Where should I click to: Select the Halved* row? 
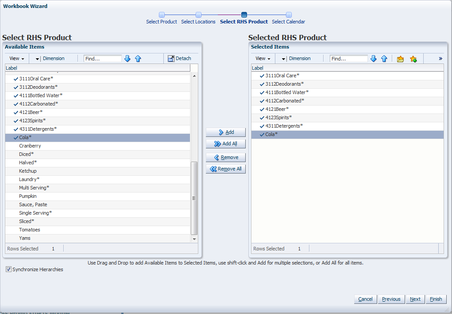[x=97, y=163]
